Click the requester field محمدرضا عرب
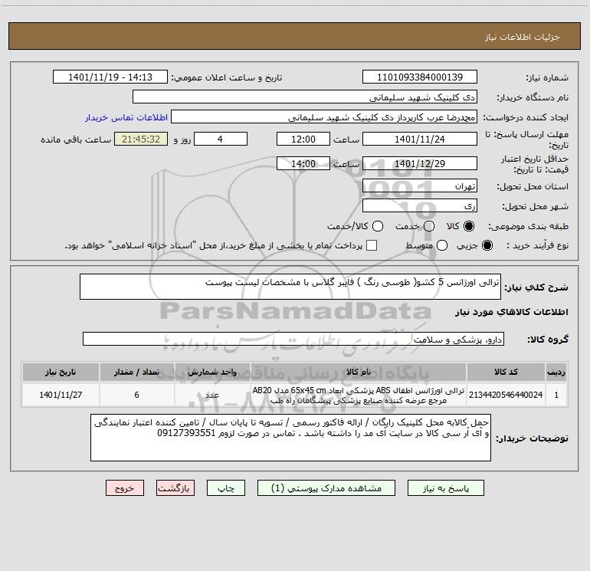This screenshot has height=571, width=590. point(324,116)
